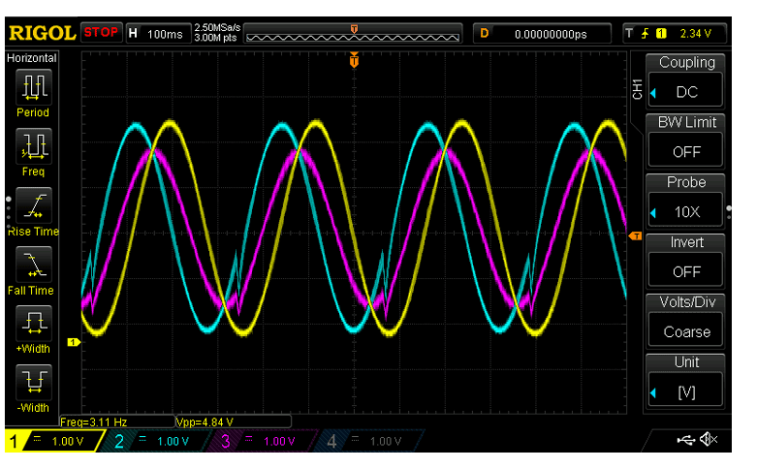Click the rising edge trigger icon
The image size is (757, 469).
point(645,34)
